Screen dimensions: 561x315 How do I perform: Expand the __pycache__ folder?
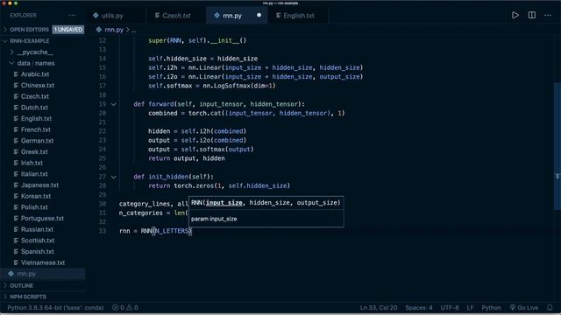click(35, 52)
